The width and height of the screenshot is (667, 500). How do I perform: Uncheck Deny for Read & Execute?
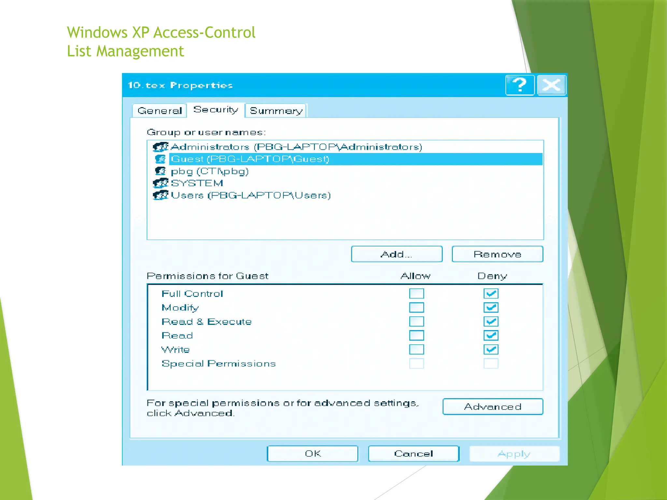(x=491, y=322)
